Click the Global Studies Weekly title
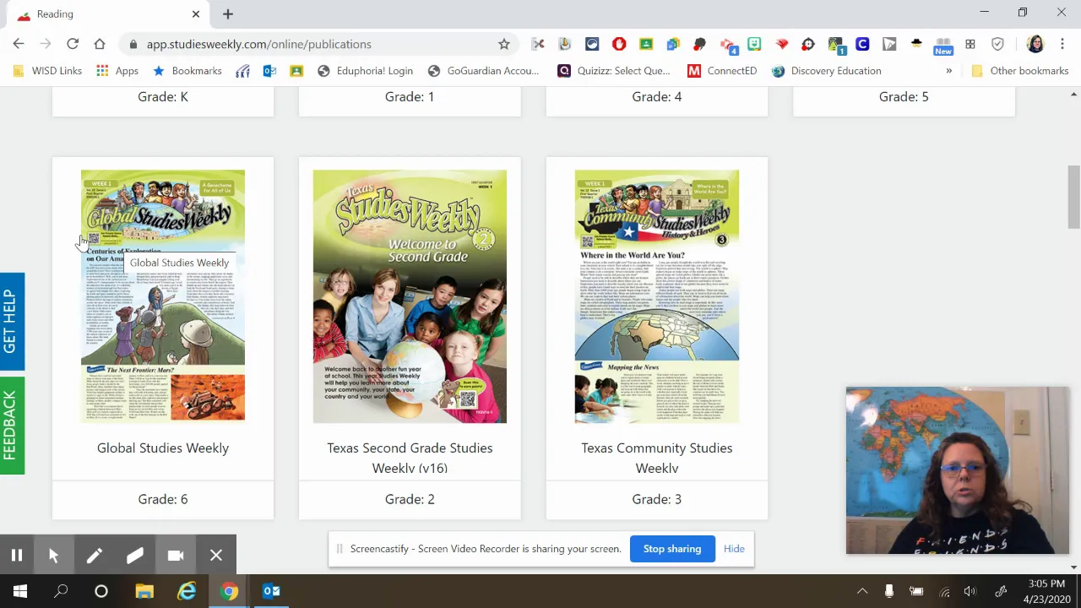1081x608 pixels. pyautogui.click(x=163, y=448)
